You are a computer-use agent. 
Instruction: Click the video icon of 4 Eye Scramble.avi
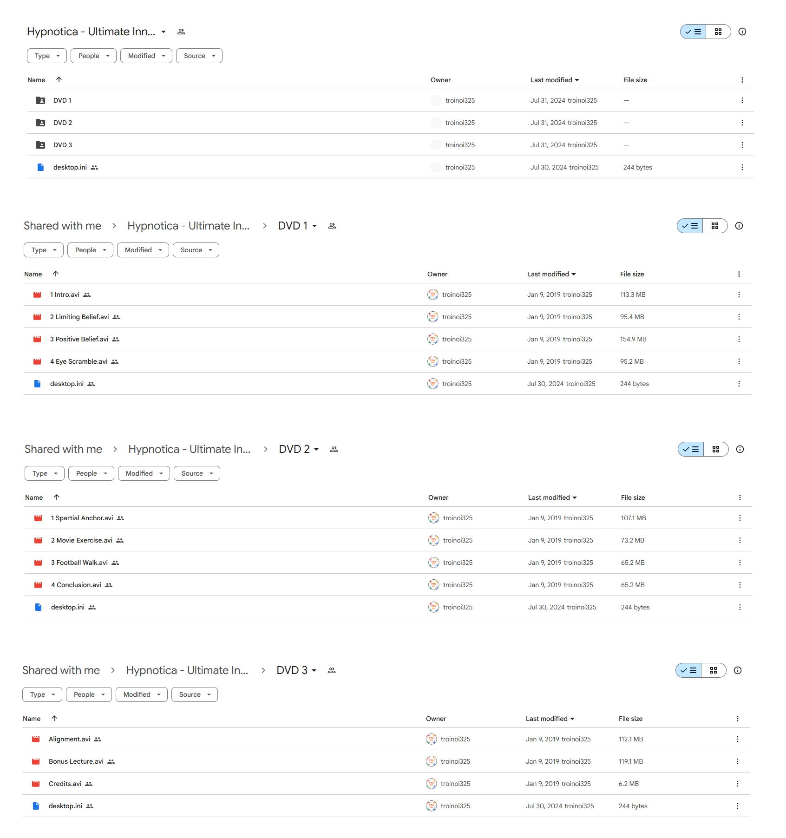point(37,361)
